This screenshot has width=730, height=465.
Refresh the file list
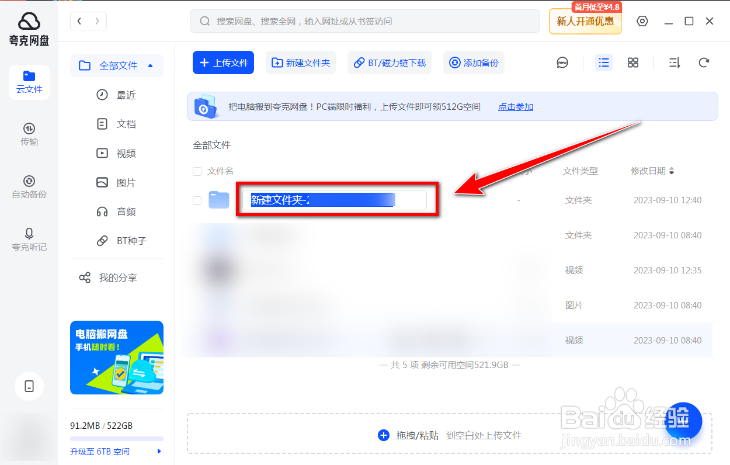pyautogui.click(x=704, y=63)
